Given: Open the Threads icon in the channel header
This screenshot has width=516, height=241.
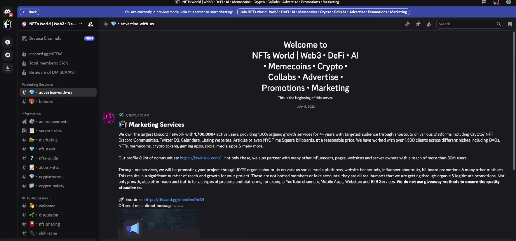Looking at the screenshot, I should [407, 24].
